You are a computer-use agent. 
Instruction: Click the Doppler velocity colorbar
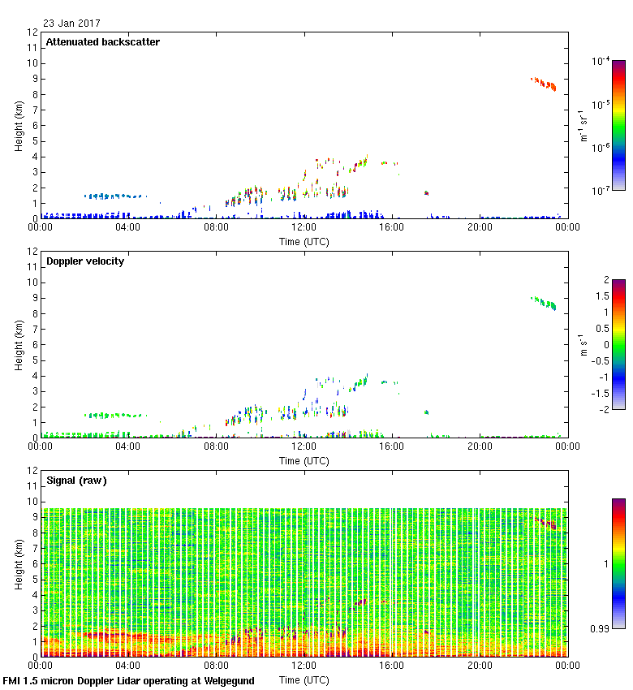[x=618, y=344]
